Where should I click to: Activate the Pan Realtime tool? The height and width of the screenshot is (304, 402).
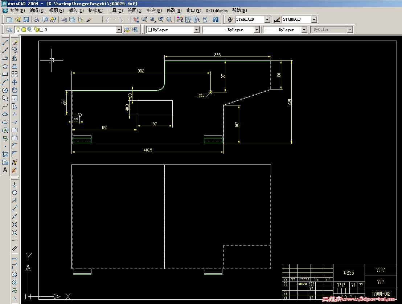pyautogui.click(x=135, y=19)
